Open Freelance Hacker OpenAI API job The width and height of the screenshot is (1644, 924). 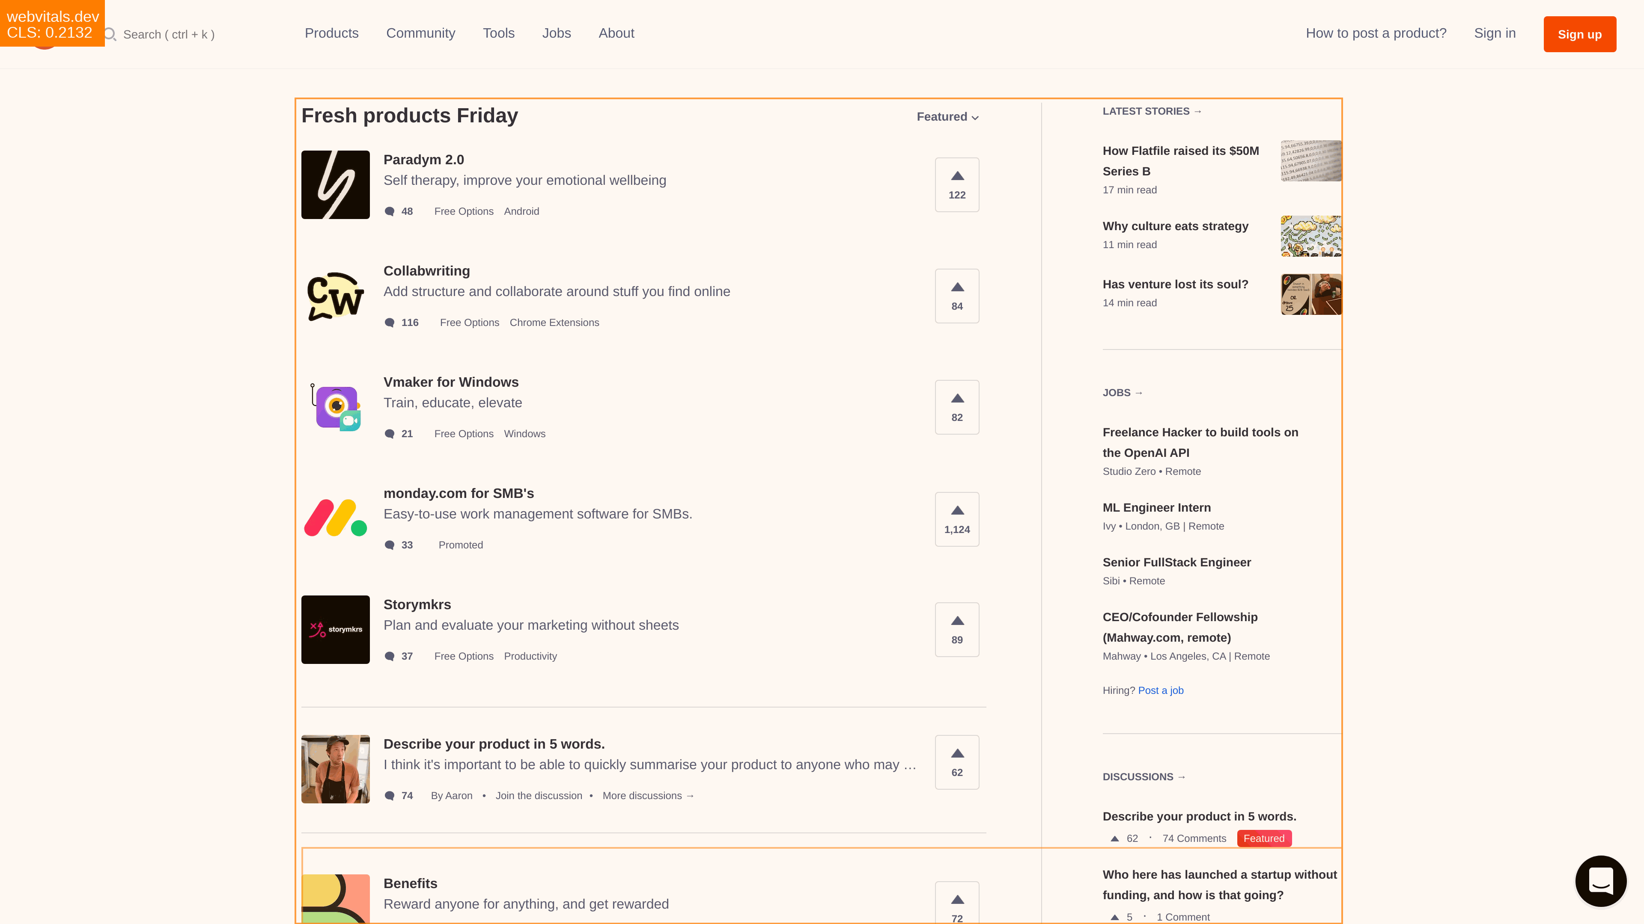point(1200,443)
